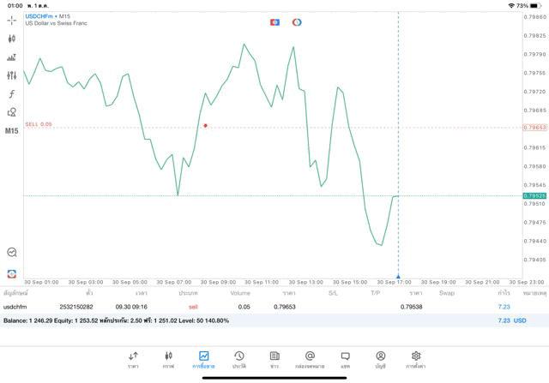The image size is (549, 383).
Task: Activate the crosshair cursor tool
Action: coord(11,20)
